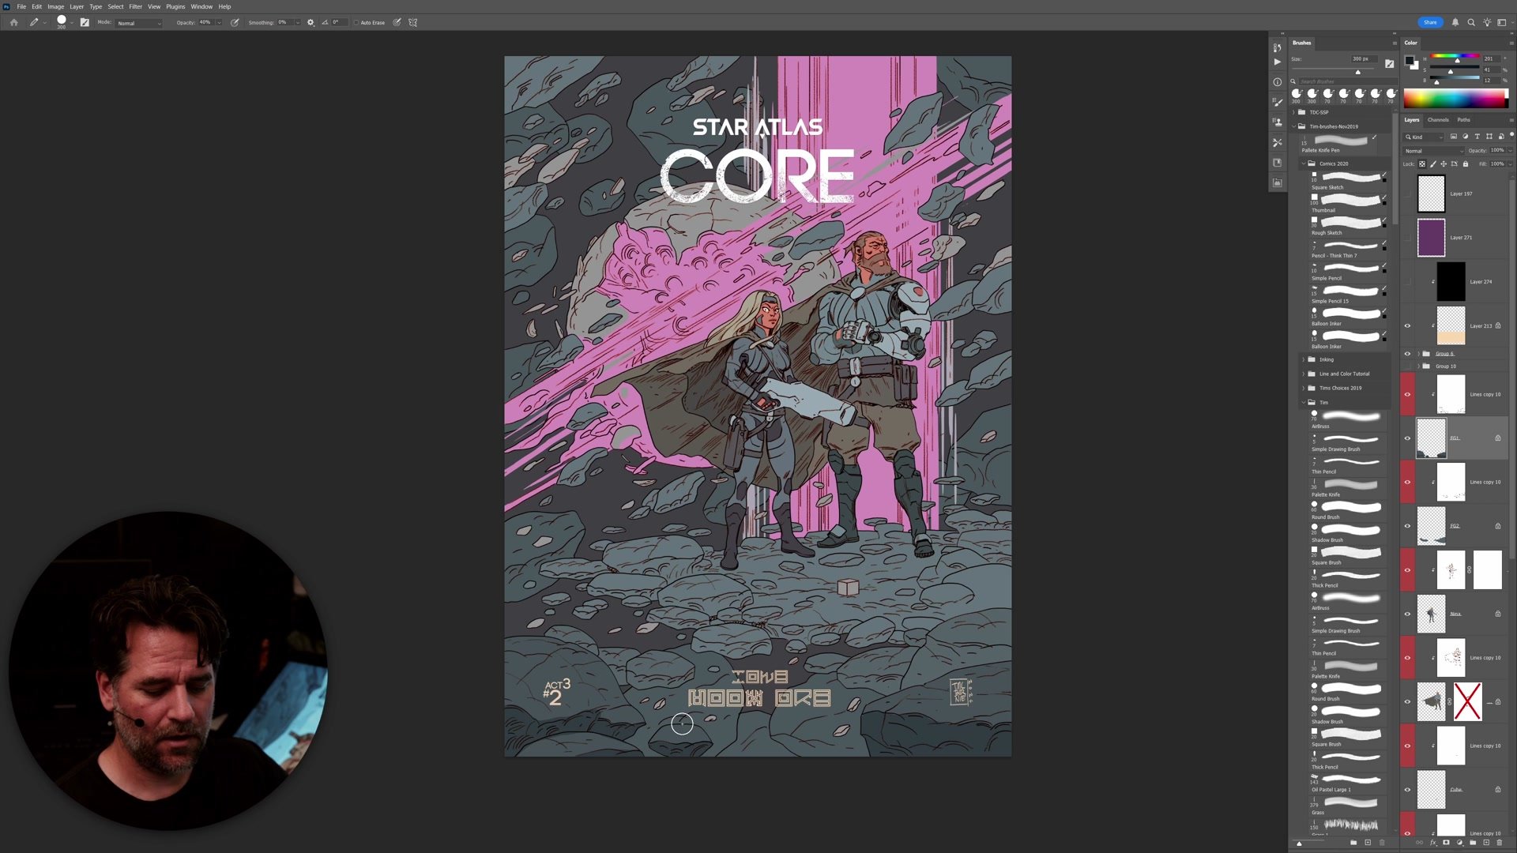Collapse the Comics 2020 brush folder
The height and width of the screenshot is (853, 1517).
click(1303, 163)
